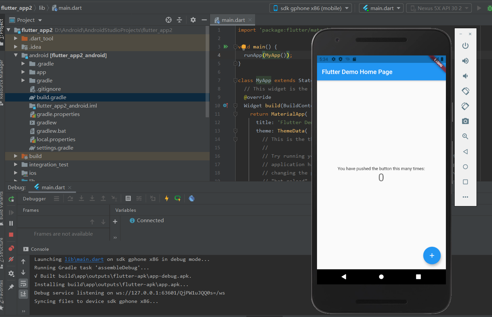492x317 pixels.
Task: Click the Flutter Hot Reload lightning icon
Action: point(167,198)
